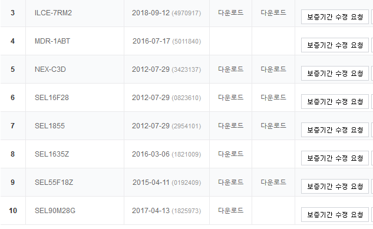Screen dimensions: 373x229
Task: Click second 다운로드 link for SEL55F18Z
Action: click(273, 182)
